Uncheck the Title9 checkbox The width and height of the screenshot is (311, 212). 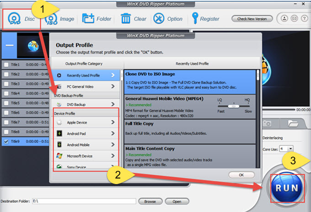6,141
